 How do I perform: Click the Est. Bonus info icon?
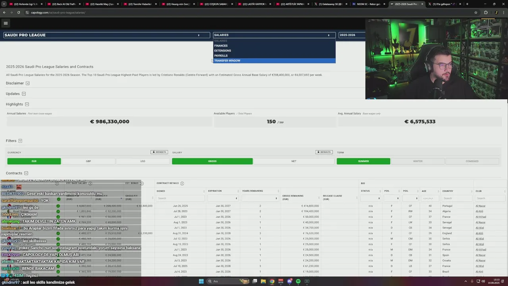point(142,183)
